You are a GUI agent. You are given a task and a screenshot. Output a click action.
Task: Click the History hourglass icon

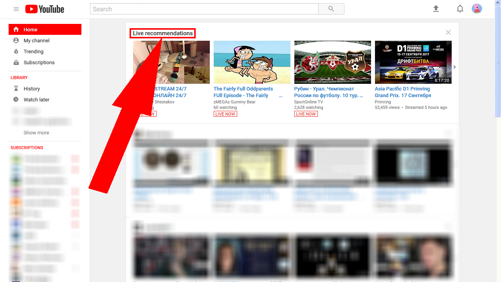(16, 89)
